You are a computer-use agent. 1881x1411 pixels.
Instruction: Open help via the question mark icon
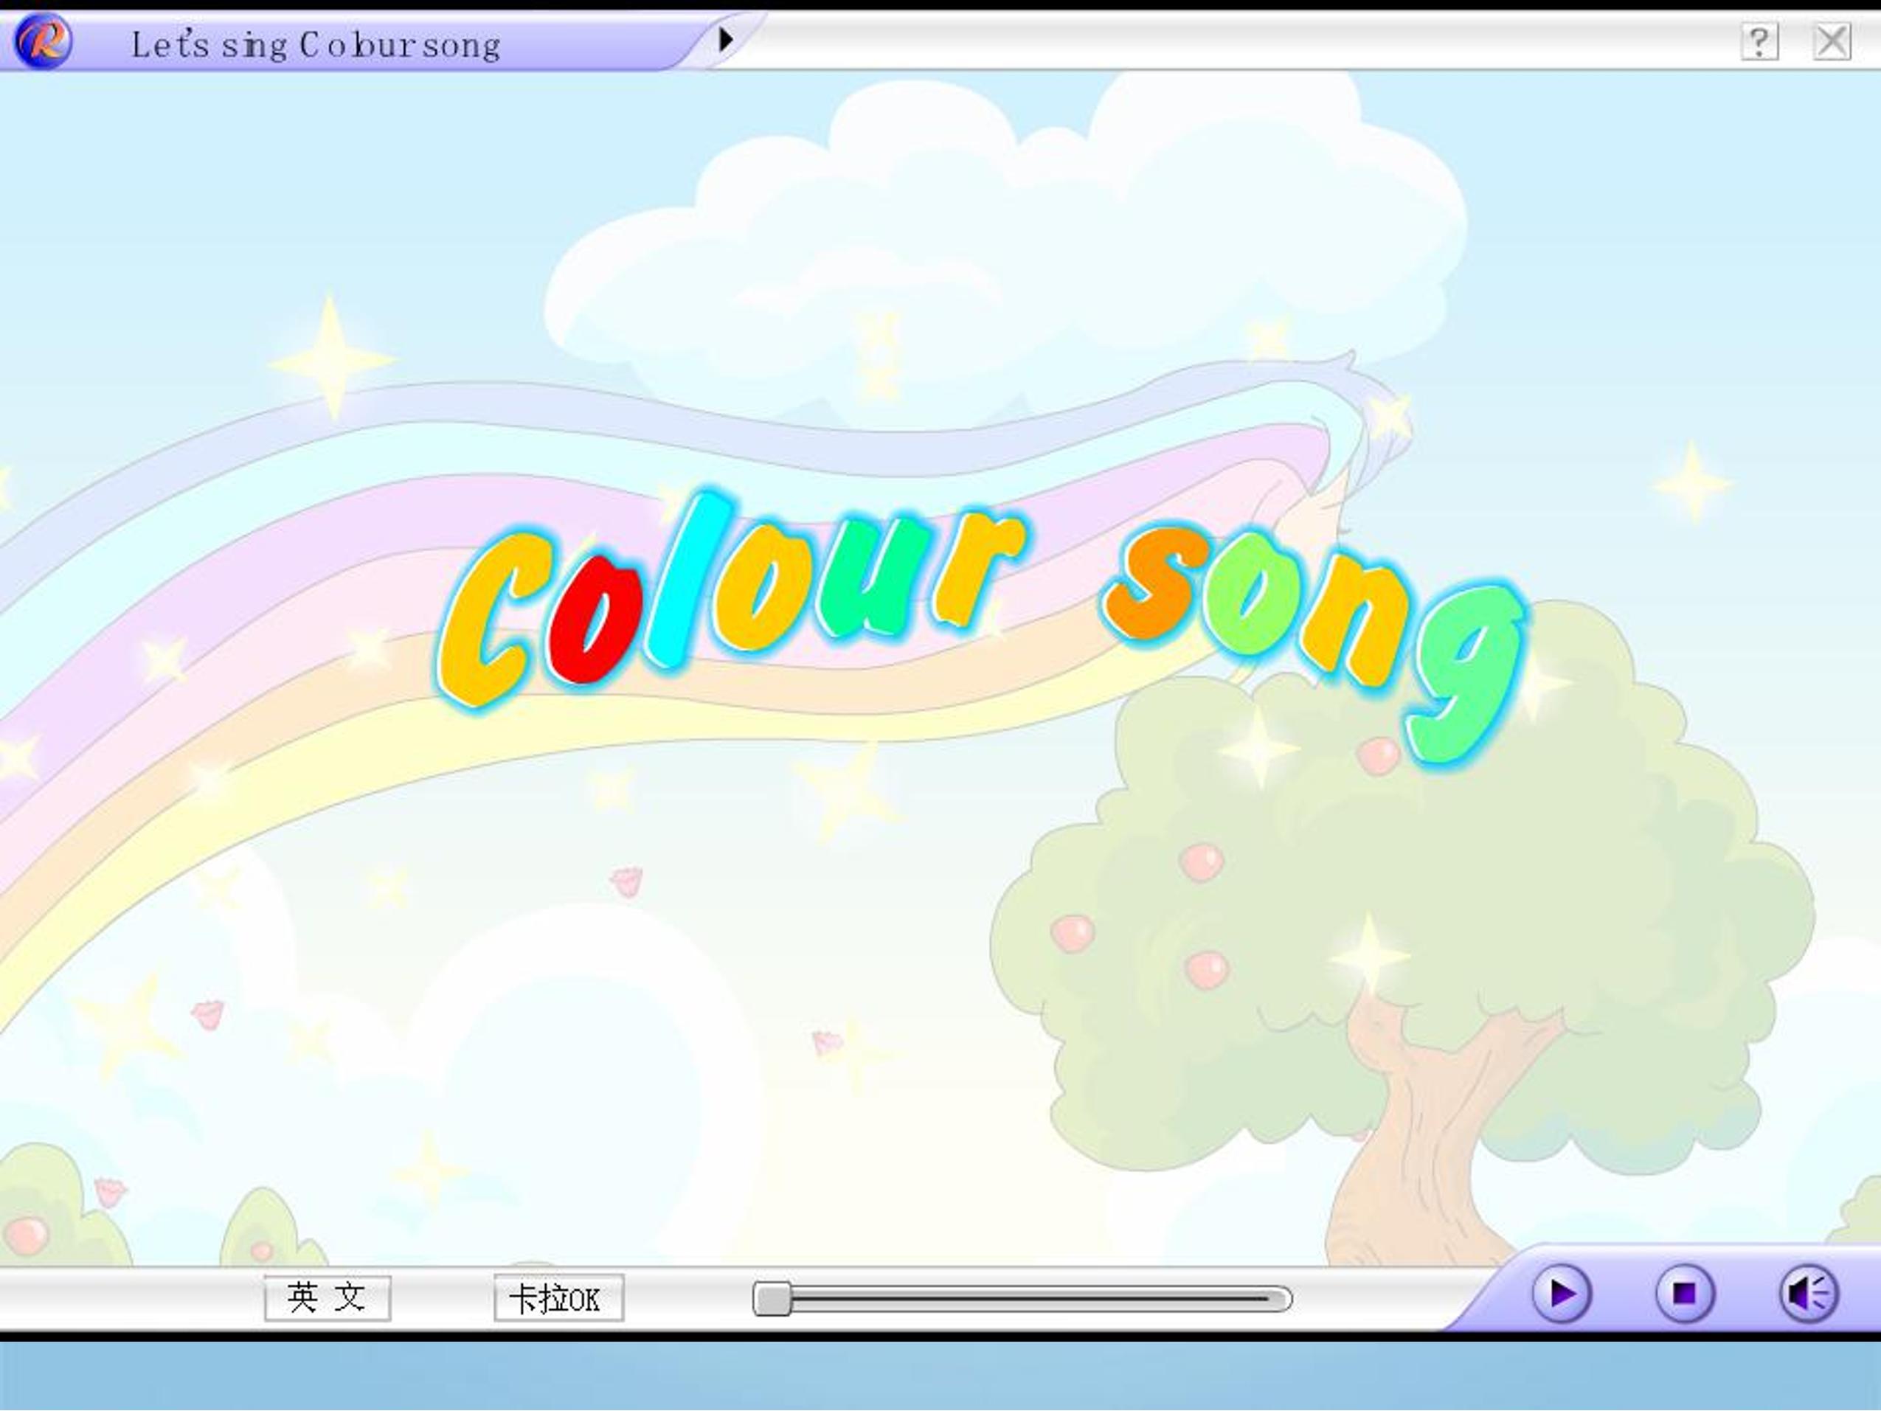click(1759, 42)
